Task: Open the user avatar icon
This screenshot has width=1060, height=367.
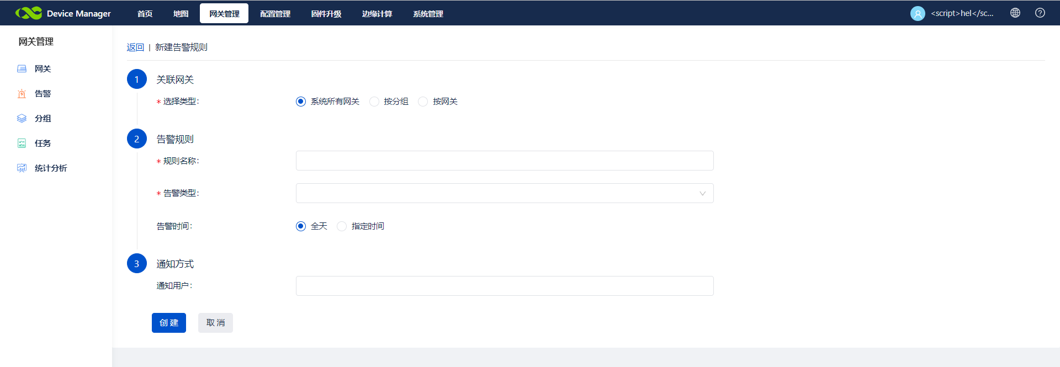Action: tap(918, 13)
